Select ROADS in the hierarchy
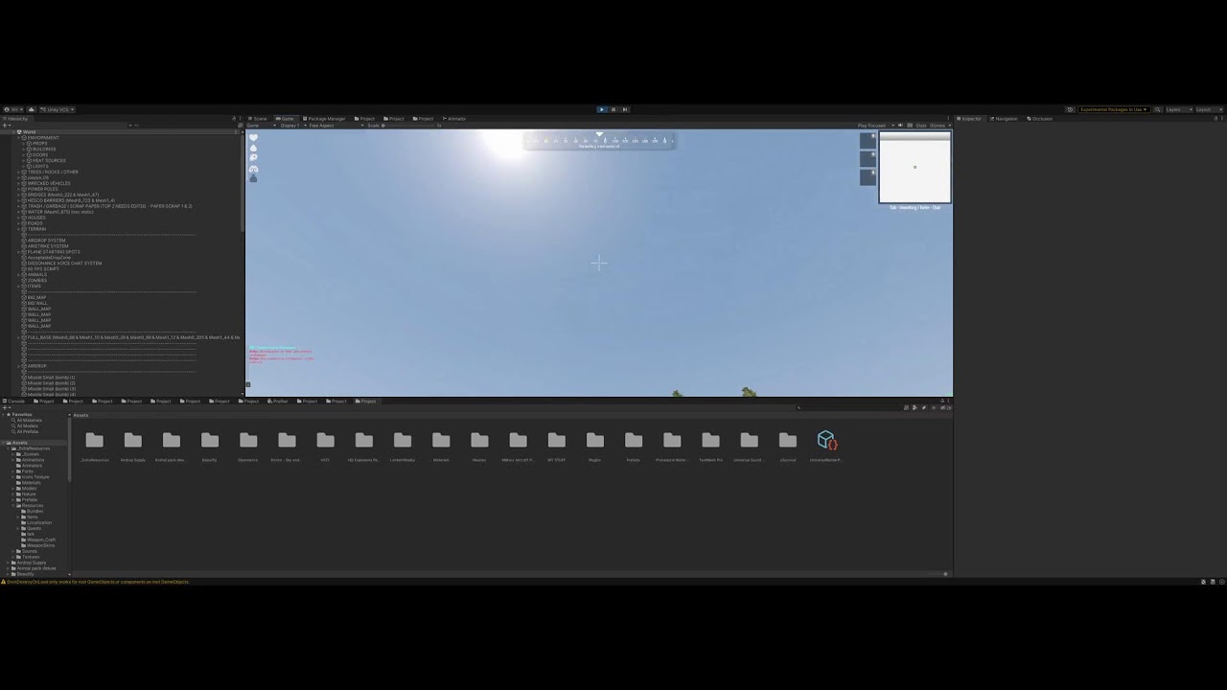 pyautogui.click(x=35, y=223)
